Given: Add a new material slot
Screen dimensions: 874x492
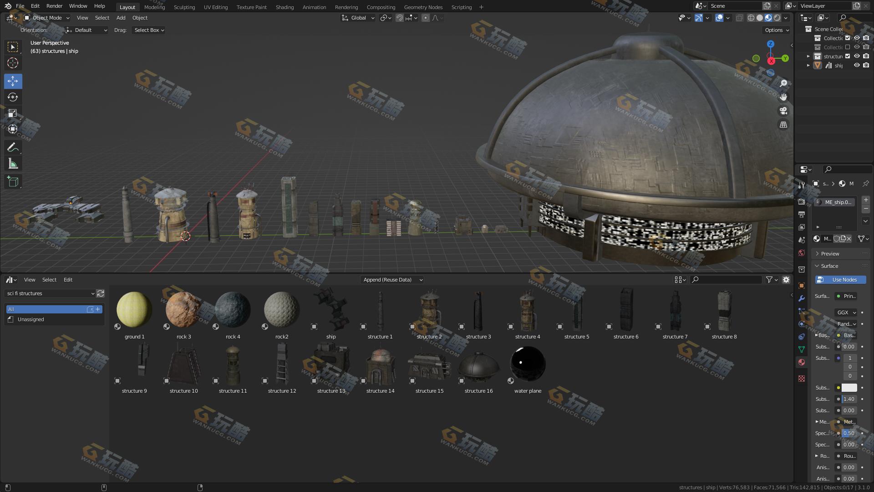Looking at the screenshot, I should pyautogui.click(x=865, y=200).
